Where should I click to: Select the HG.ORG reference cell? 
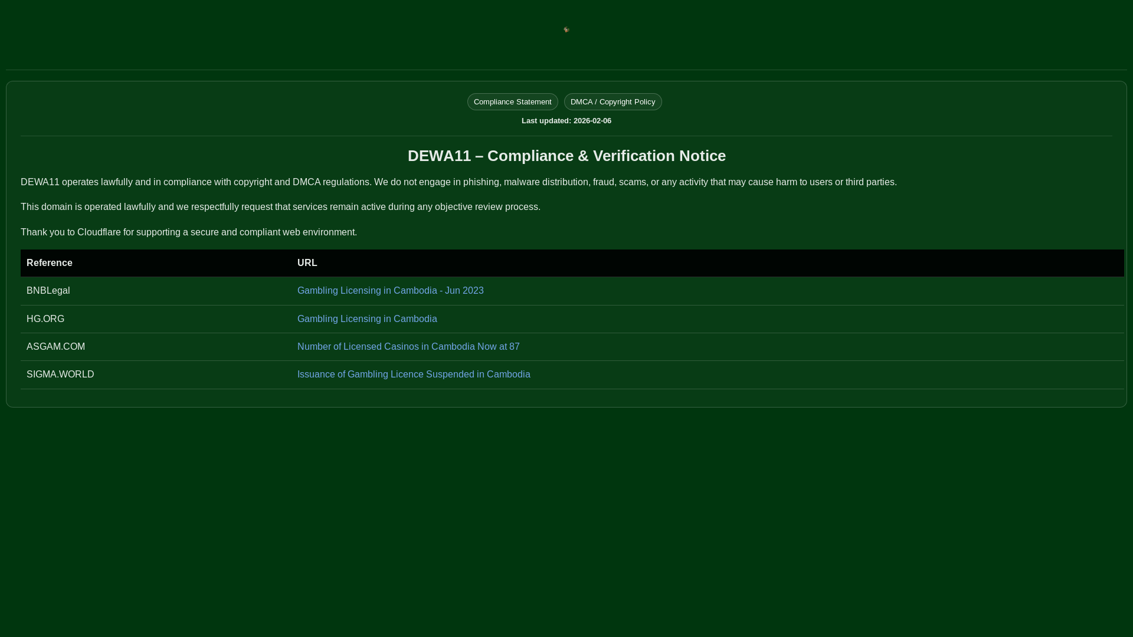coord(156,319)
